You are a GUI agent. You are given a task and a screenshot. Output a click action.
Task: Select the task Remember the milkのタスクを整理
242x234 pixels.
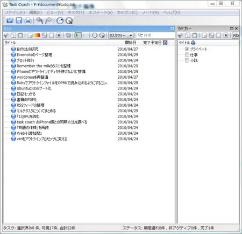[x=44, y=66]
